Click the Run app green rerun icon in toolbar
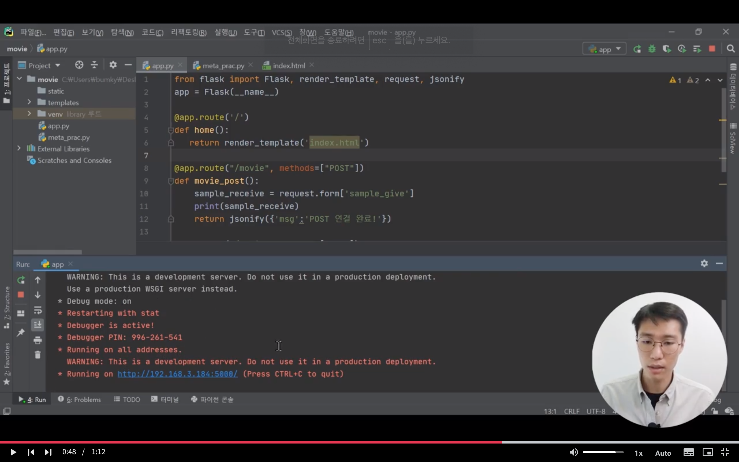This screenshot has height=462, width=739. point(637,49)
